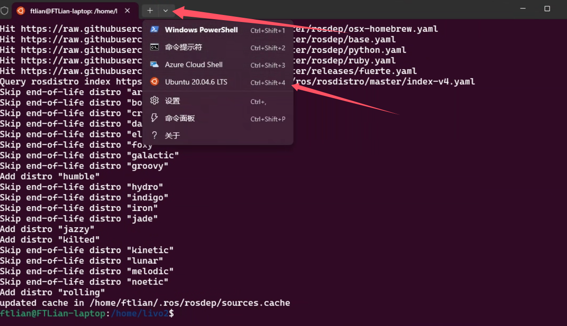
Task: Choose the Windows PowerShell menu label
Action: coord(201,30)
